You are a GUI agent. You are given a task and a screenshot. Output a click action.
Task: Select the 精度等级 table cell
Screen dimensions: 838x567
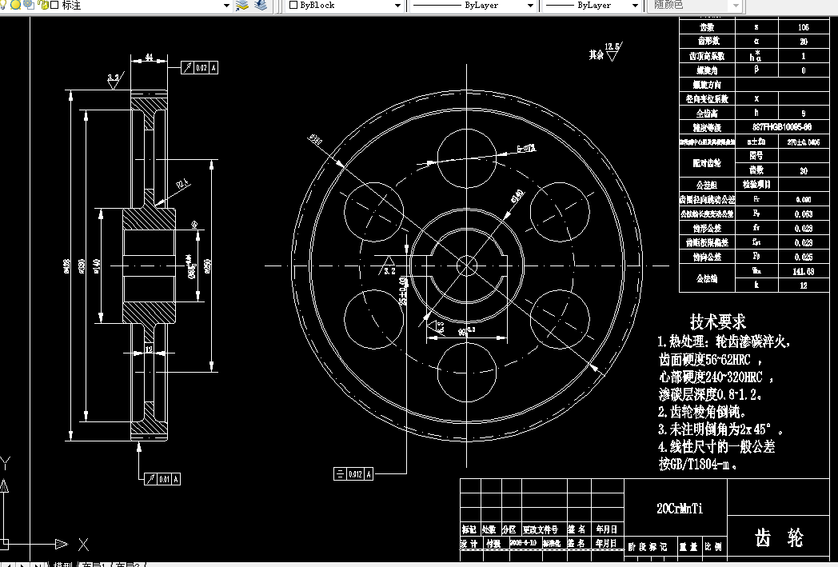[x=708, y=127]
